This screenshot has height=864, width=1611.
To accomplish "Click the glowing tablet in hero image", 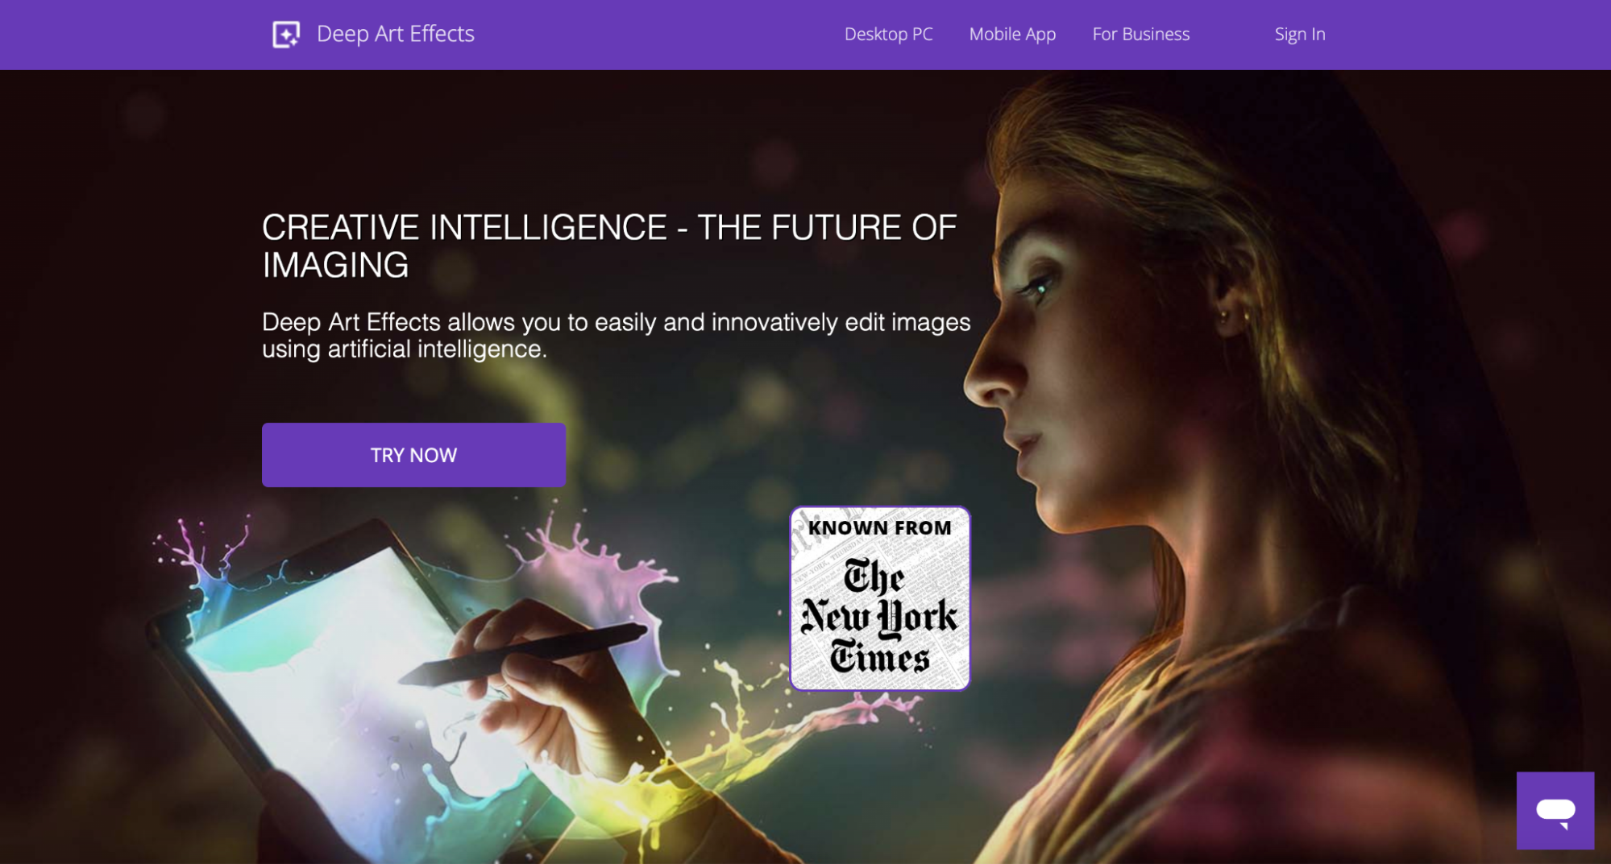I will (x=347, y=684).
